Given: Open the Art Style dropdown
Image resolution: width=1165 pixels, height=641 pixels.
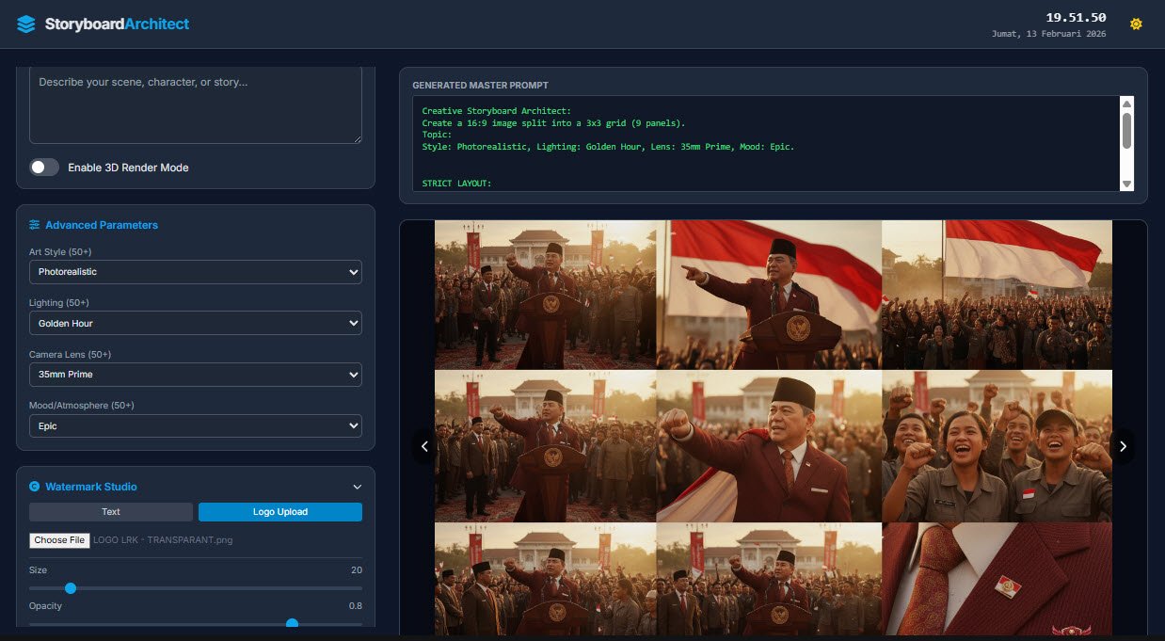Looking at the screenshot, I should coord(196,272).
